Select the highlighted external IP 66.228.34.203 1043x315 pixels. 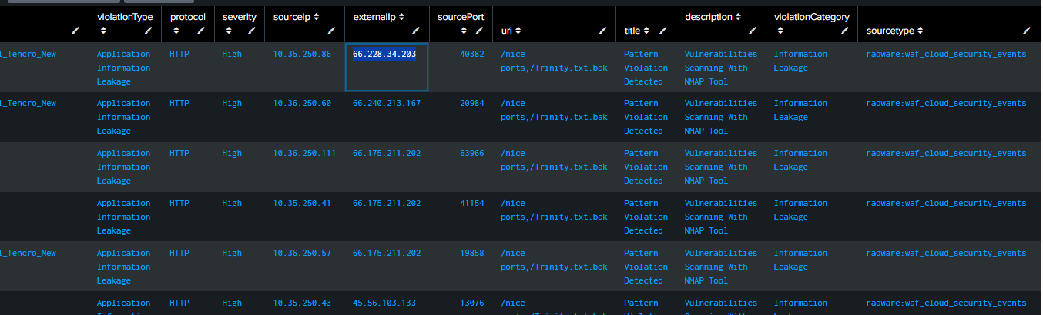(x=384, y=54)
